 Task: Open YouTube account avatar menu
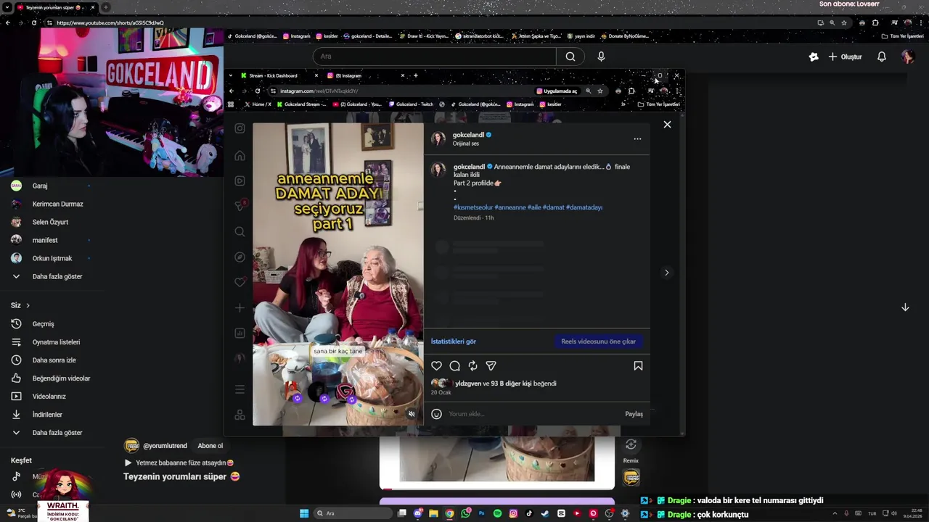(907, 57)
